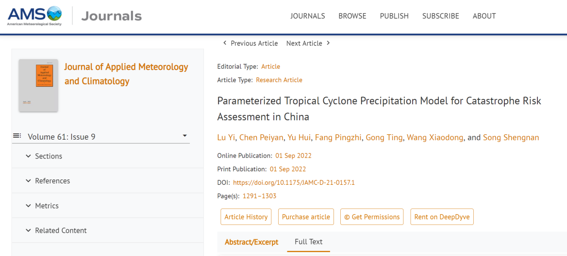Open the DOI link
This screenshot has width=567, height=256.
[x=294, y=182]
